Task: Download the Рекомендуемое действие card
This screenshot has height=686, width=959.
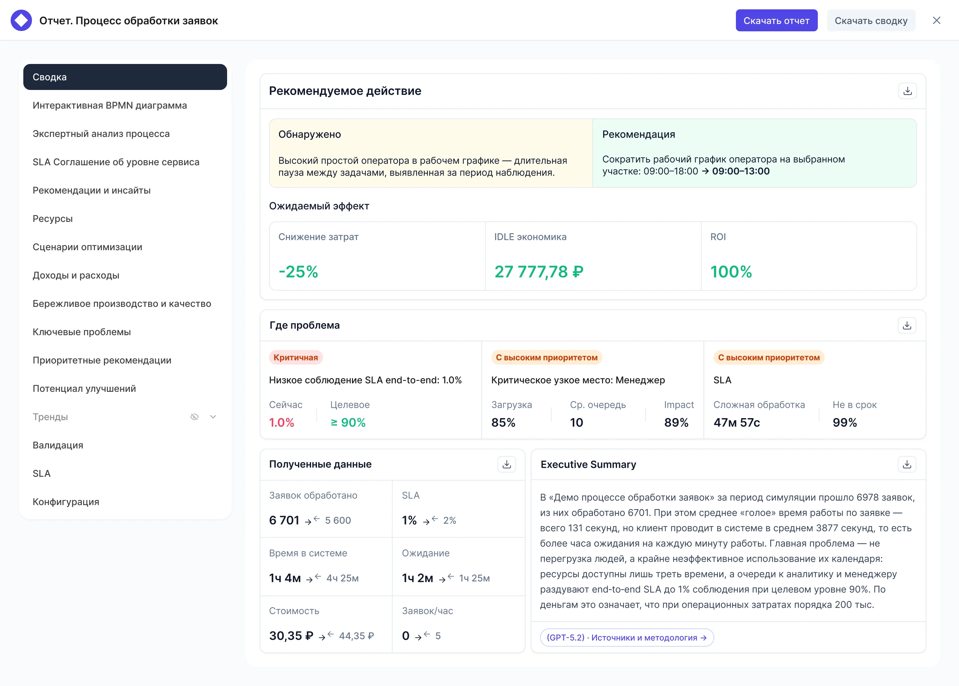Action: [907, 91]
